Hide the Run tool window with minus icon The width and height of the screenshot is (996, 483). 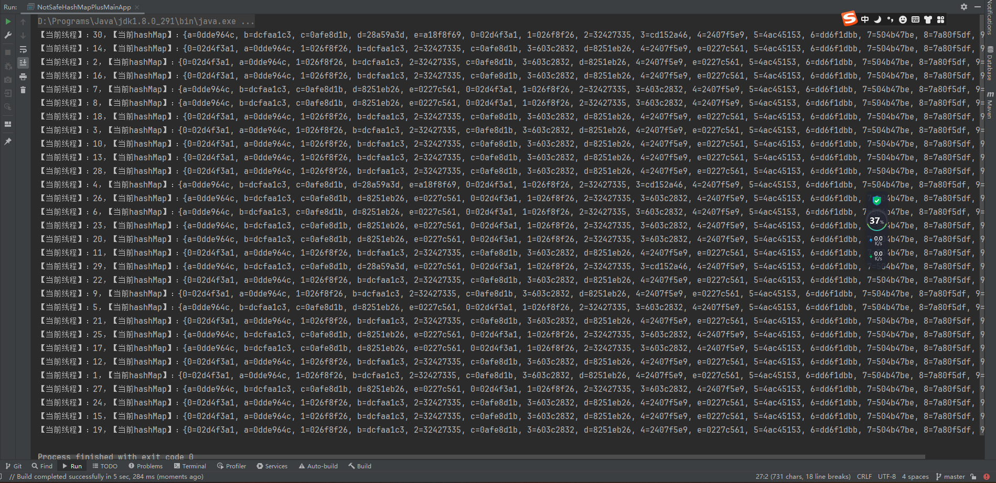point(978,7)
